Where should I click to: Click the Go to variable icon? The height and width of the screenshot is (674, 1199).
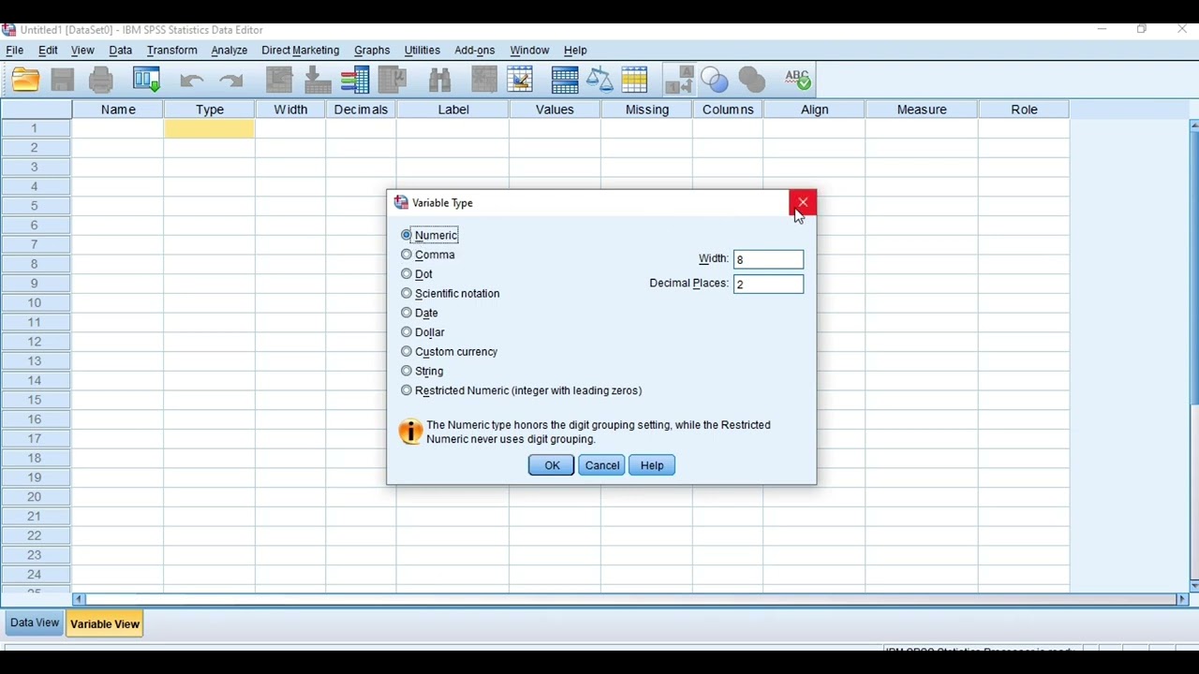coord(318,81)
